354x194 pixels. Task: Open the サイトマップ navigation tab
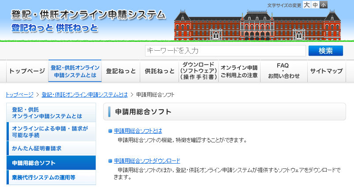pos(326,71)
